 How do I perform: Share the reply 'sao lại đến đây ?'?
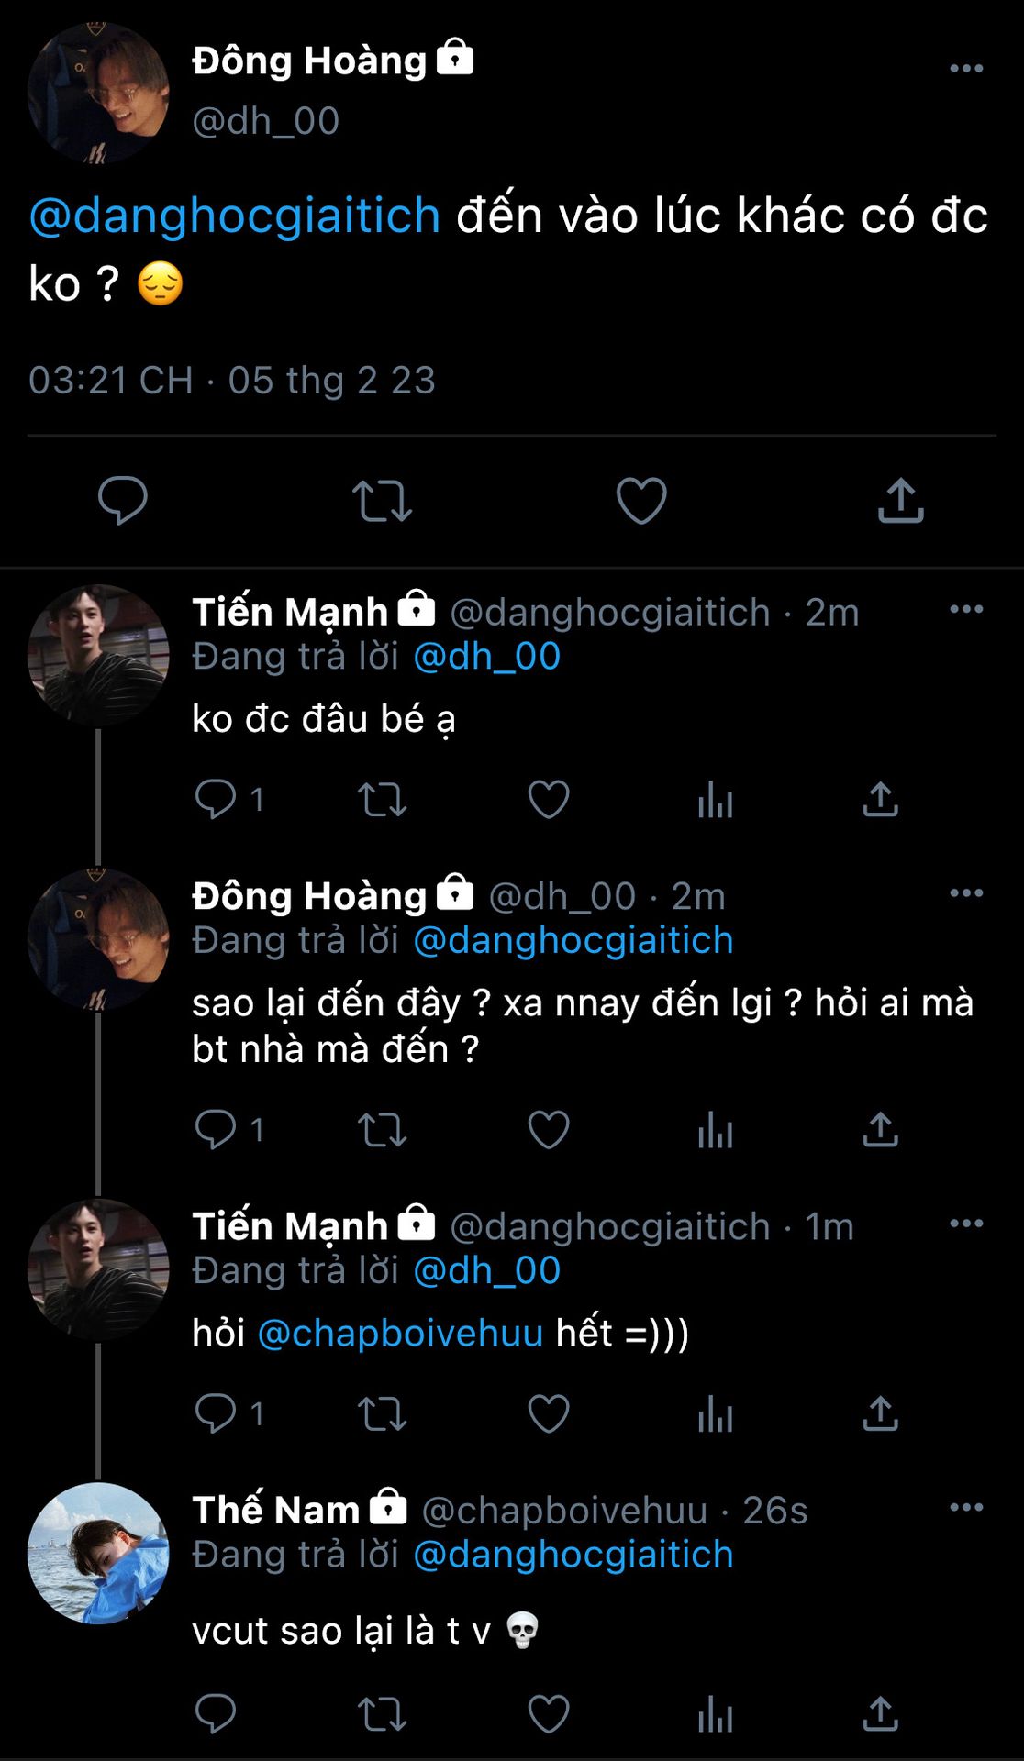880,1130
